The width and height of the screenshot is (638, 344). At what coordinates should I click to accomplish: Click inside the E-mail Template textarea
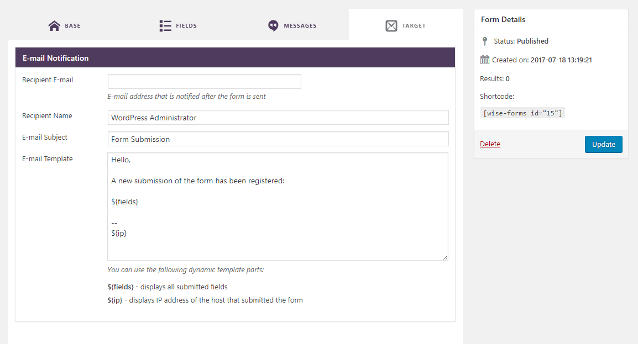[x=278, y=207]
